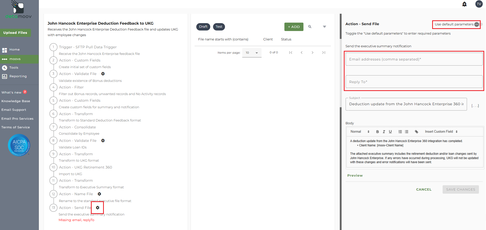This screenshot has width=486, height=230.
Task: Select step 2 Action - Custom Fields
Action: [80, 60]
